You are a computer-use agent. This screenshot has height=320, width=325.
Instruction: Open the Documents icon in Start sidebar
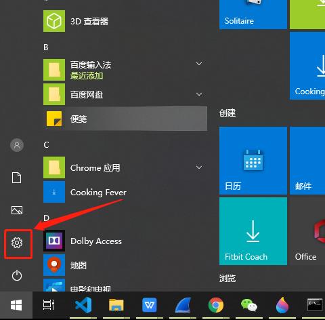click(17, 178)
